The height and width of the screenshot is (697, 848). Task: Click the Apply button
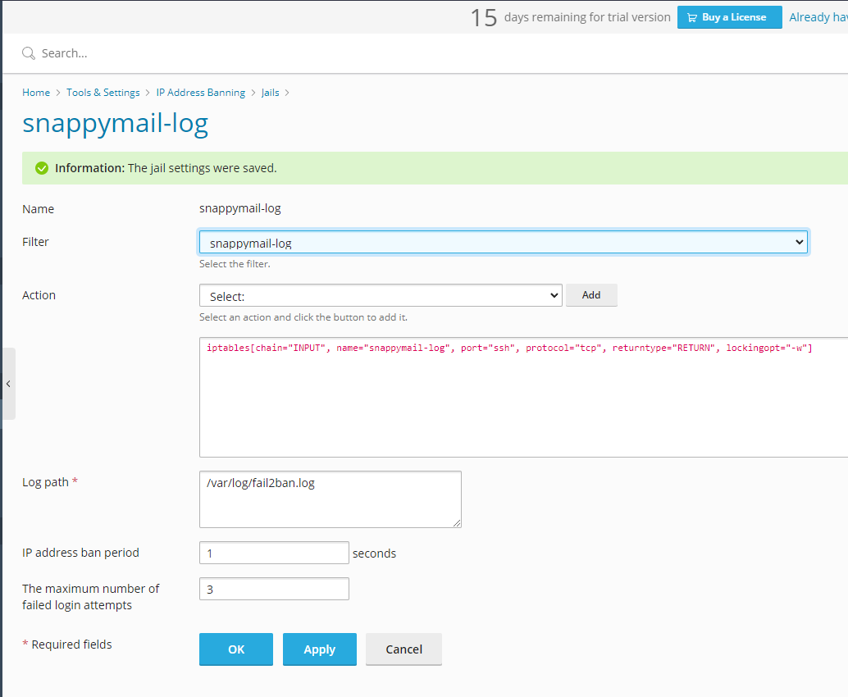(320, 649)
